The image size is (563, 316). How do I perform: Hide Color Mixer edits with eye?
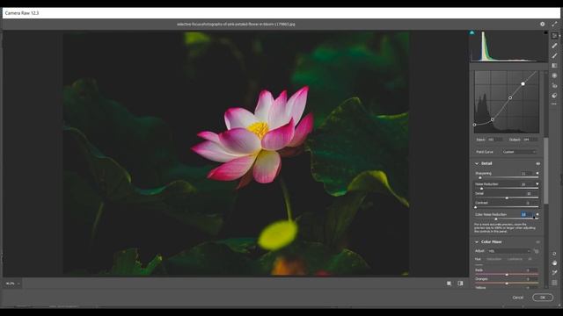[537, 242]
